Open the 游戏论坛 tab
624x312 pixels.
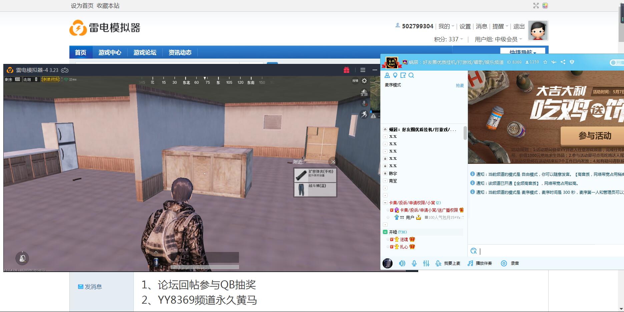(x=145, y=53)
